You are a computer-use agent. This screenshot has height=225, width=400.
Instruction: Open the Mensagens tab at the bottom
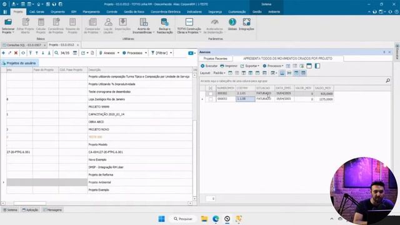[x=52, y=210]
